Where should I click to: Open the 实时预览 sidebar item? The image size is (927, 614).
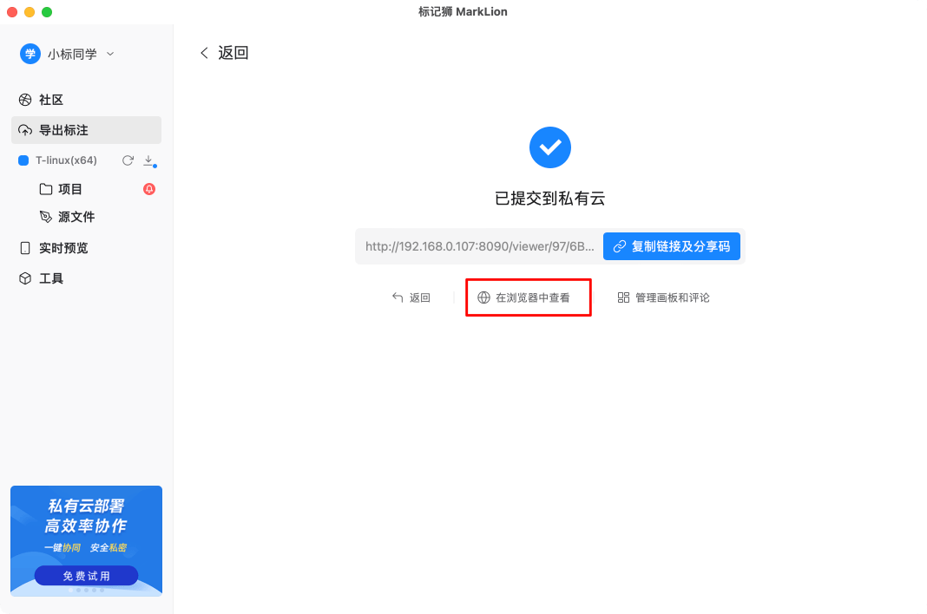click(86, 248)
